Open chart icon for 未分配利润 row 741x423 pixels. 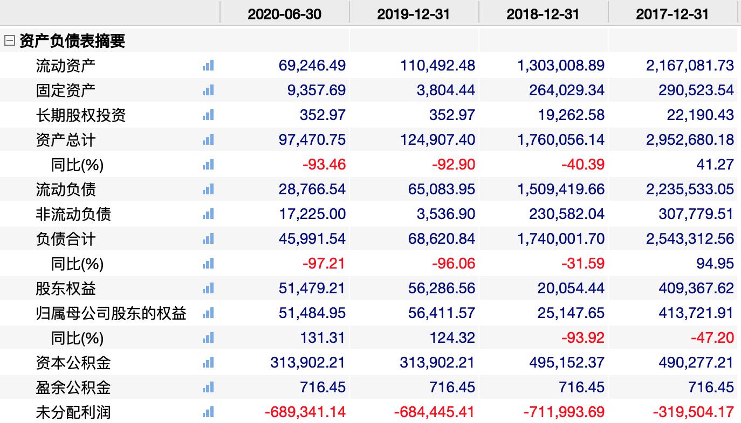point(208,412)
